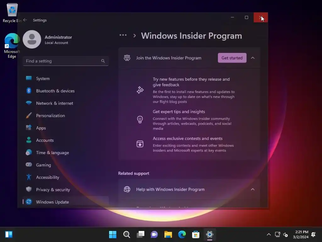
Task: Open the notification bell in tray
Action: (314, 234)
